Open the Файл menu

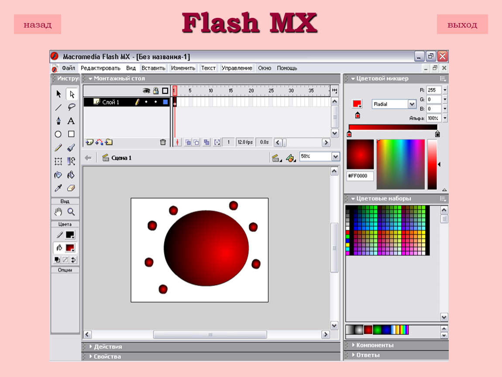(68, 68)
